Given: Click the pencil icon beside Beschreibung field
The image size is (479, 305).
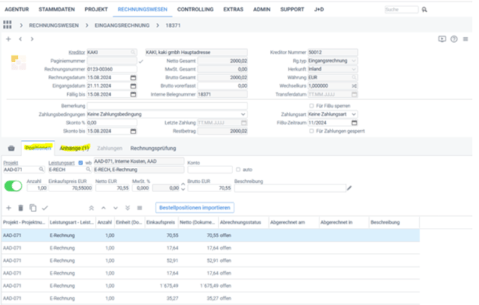Looking at the screenshot, I should coord(349,188).
